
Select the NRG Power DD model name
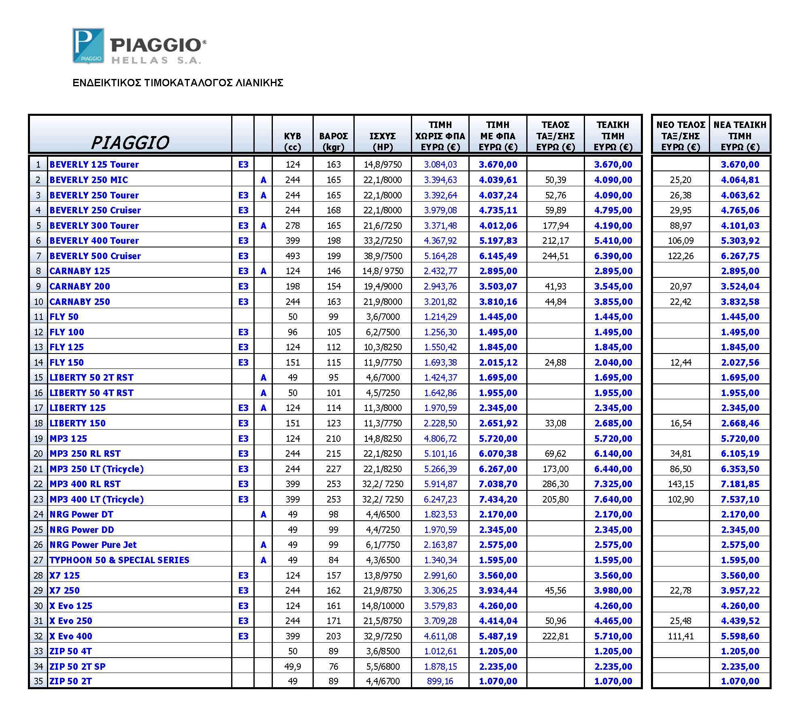(82, 530)
